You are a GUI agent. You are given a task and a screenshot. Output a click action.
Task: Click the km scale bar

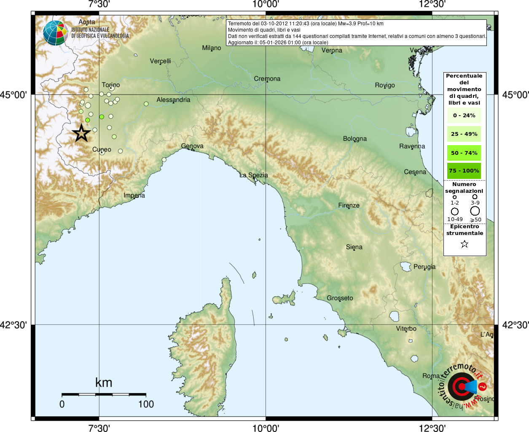[x=104, y=394]
